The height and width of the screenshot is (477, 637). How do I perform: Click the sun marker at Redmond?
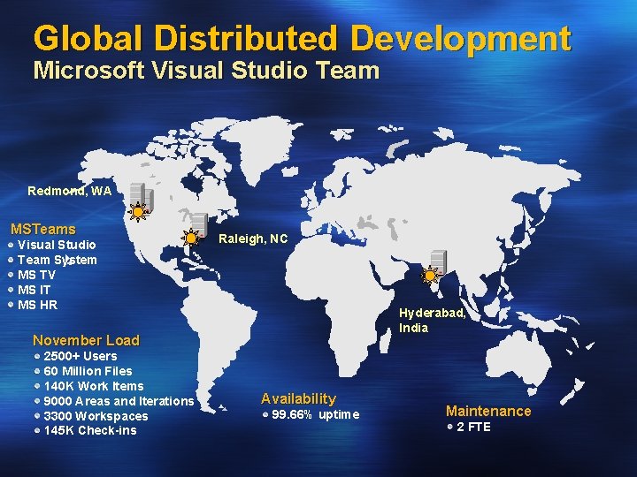tap(138, 212)
